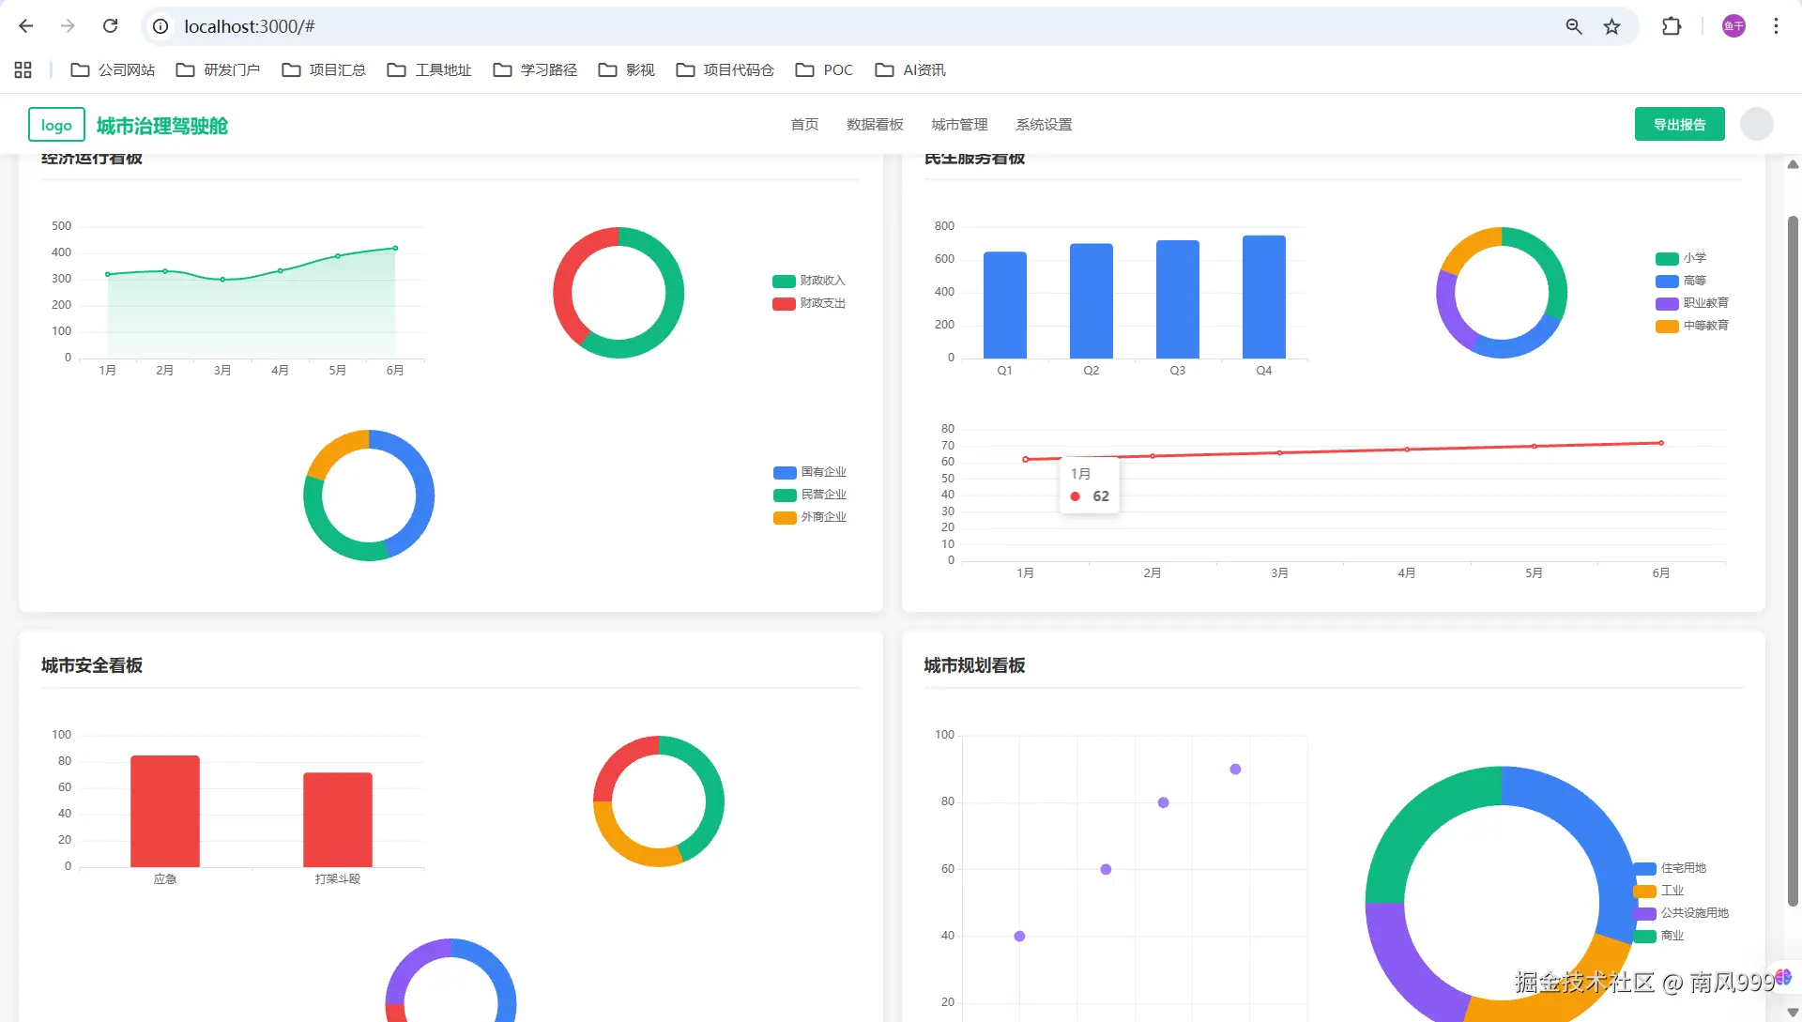Click the 导出报告 button

coord(1679,125)
